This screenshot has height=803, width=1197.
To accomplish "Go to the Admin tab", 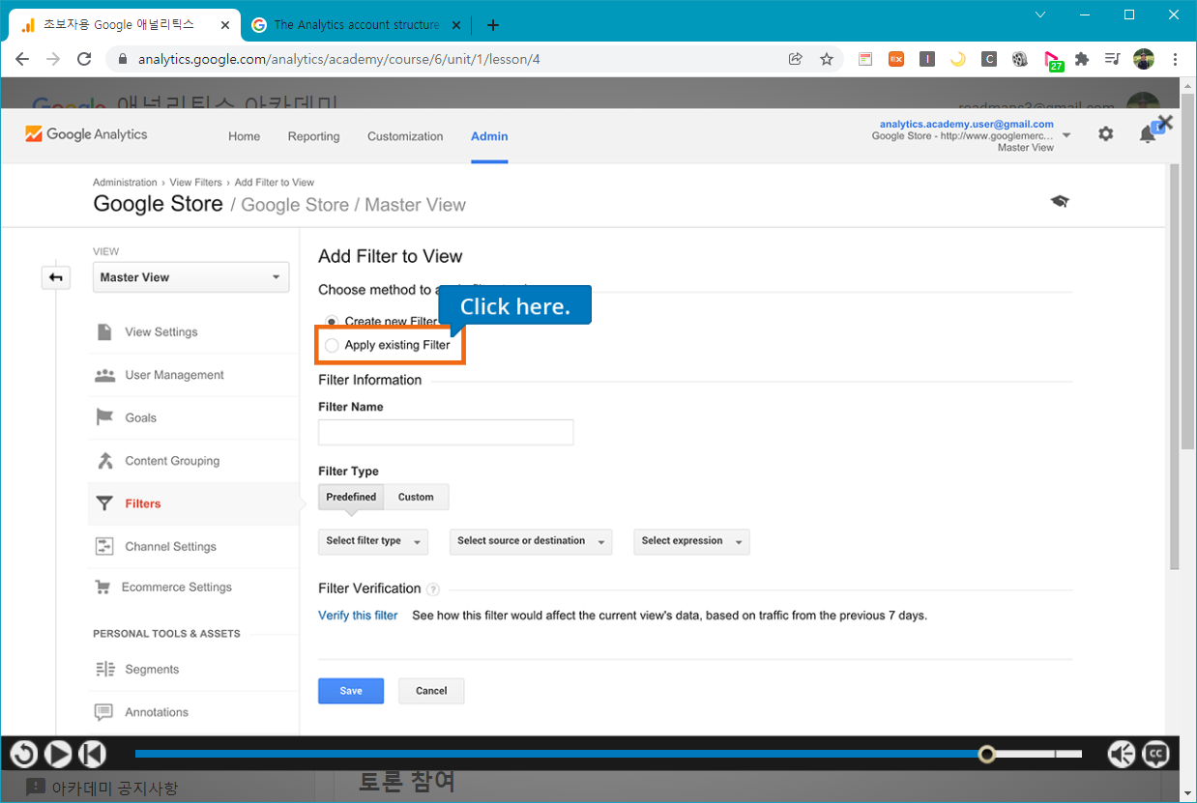I will pos(489,136).
